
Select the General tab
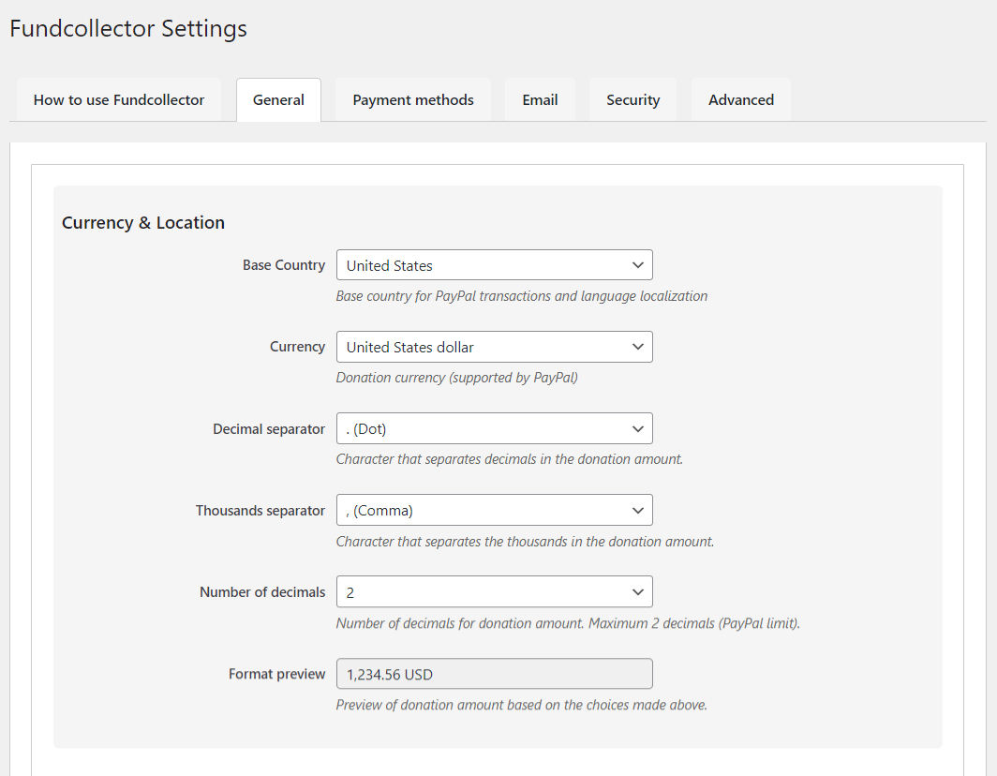(x=278, y=99)
